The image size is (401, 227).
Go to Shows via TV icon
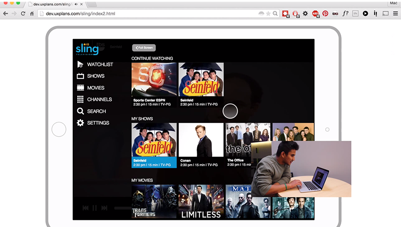[x=81, y=76]
